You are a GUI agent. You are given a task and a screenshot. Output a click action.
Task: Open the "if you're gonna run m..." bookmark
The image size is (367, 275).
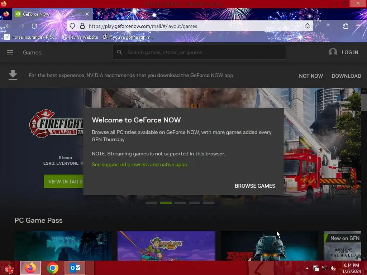pyautogui.click(x=128, y=37)
